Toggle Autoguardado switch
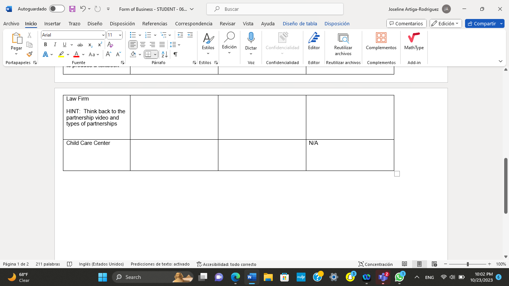 pyautogui.click(x=57, y=9)
